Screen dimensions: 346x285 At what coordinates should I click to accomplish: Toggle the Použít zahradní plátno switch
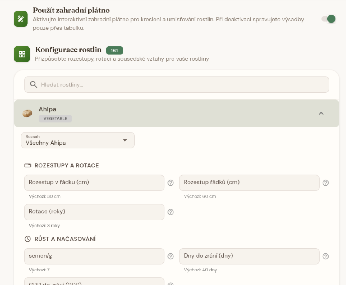coord(329,19)
